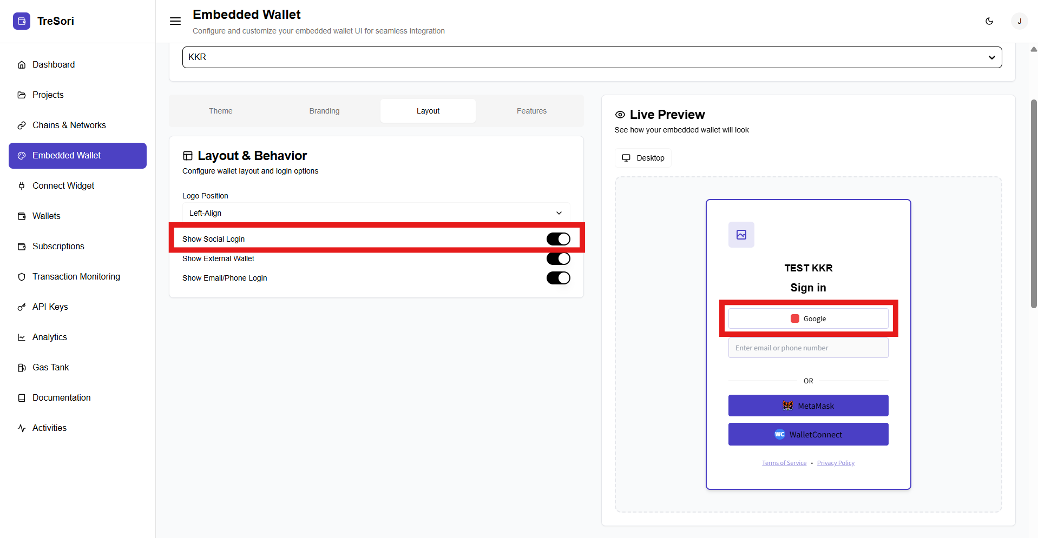Screen dimensions: 1038x538
Task: Click the TreSori wallet logo icon
Action: pos(22,21)
